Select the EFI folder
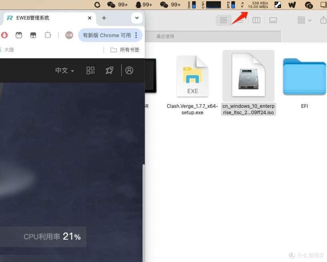327x262 pixels. (304, 84)
